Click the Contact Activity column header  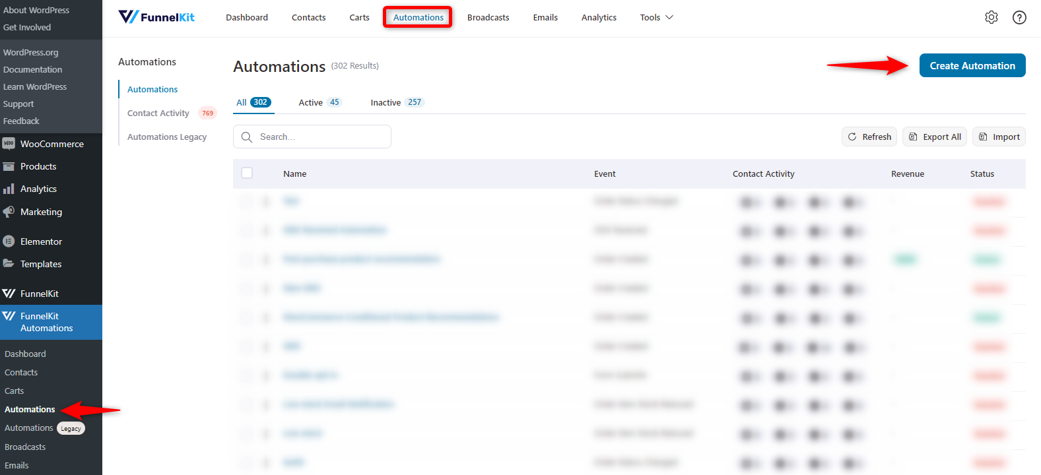763,174
